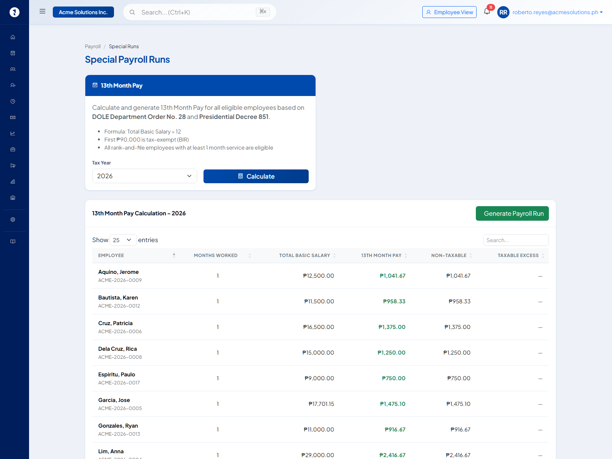Open the Tax Year dropdown

145,176
